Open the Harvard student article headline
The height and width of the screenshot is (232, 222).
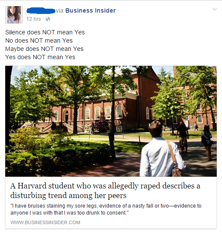click(105, 191)
